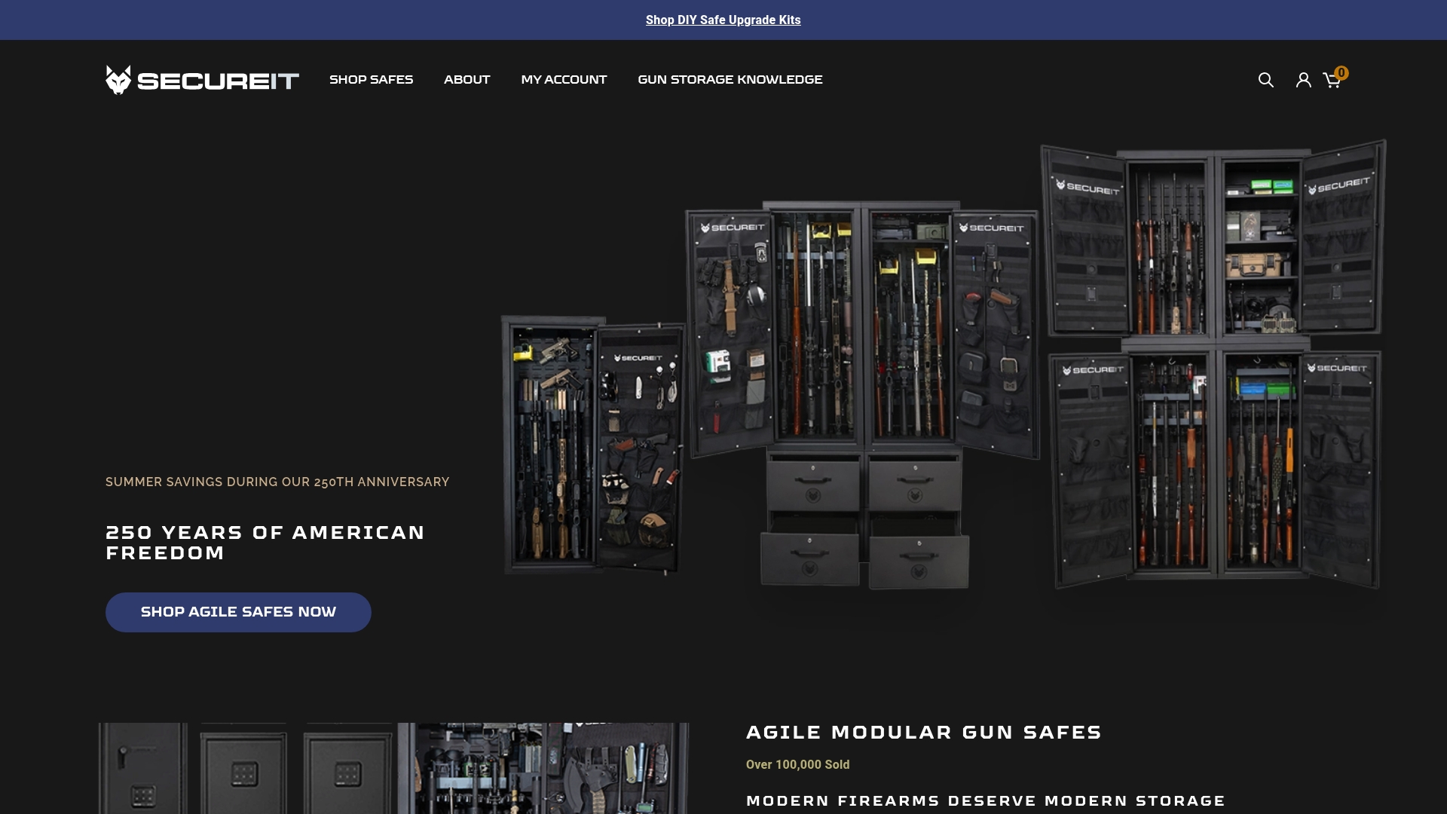Open the search magnifier icon
The height and width of the screenshot is (814, 1447).
(1265, 80)
